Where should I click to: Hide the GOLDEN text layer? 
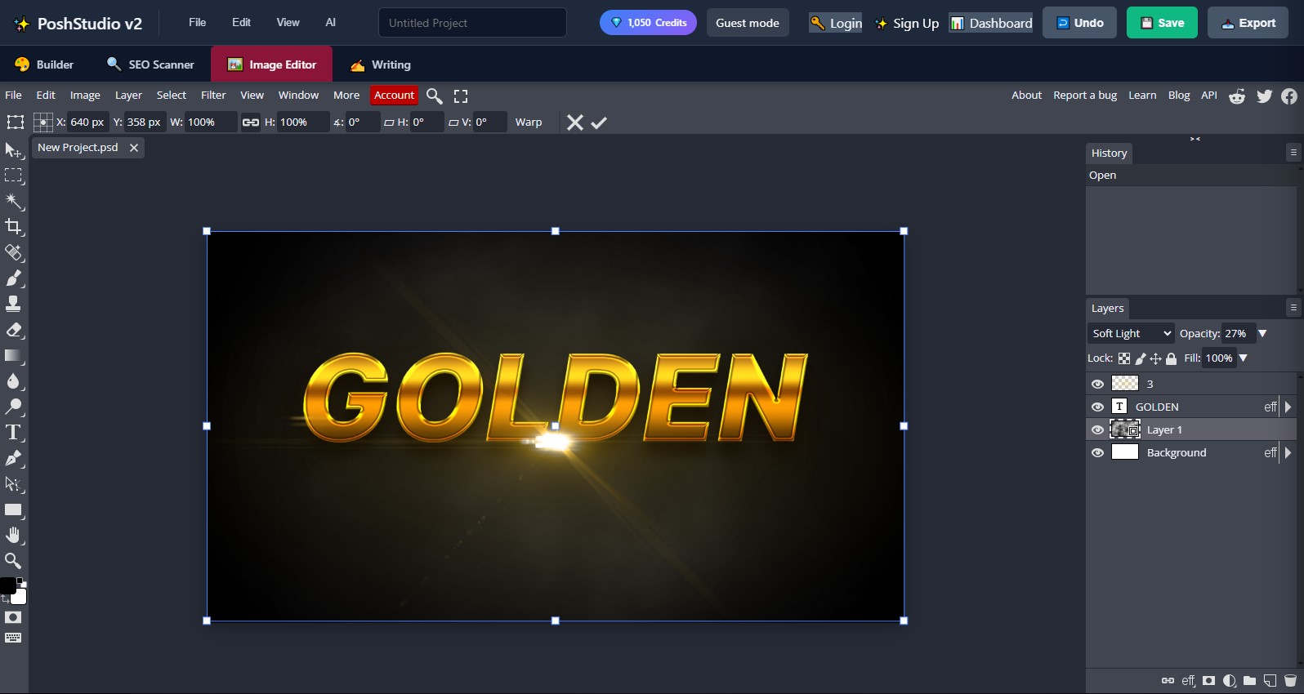pos(1097,407)
